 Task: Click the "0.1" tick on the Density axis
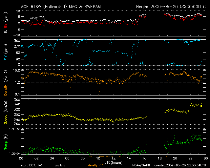click(17, 94)
